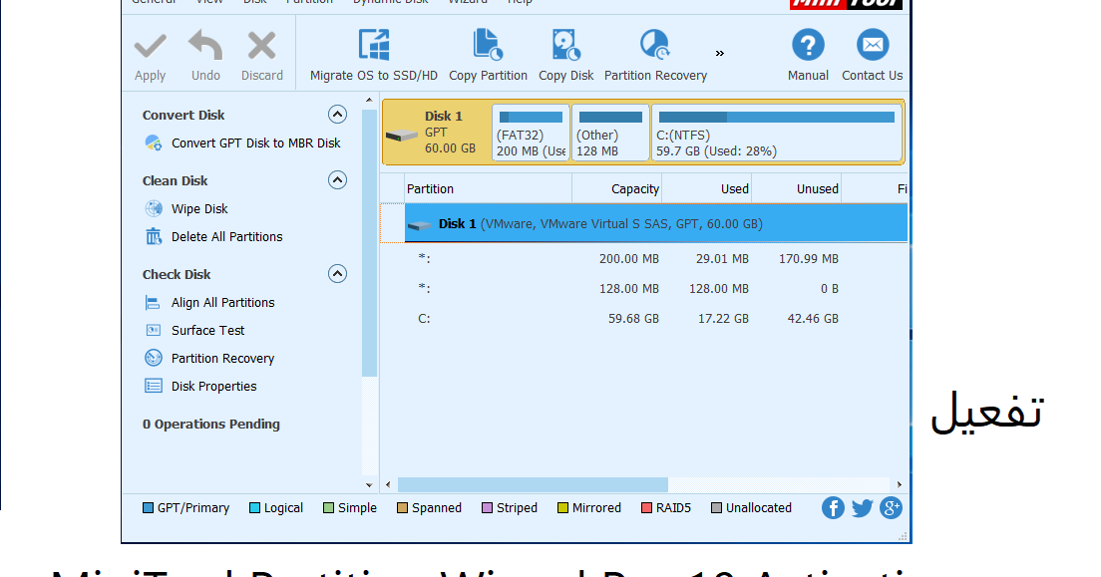Click the Surface Test icon
The height and width of the screenshot is (577, 1101).
point(153,330)
